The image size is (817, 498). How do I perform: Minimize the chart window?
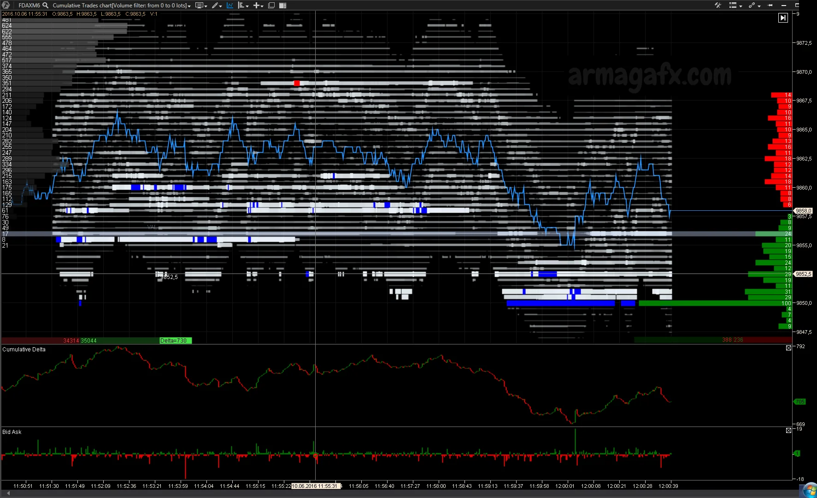tap(784, 5)
